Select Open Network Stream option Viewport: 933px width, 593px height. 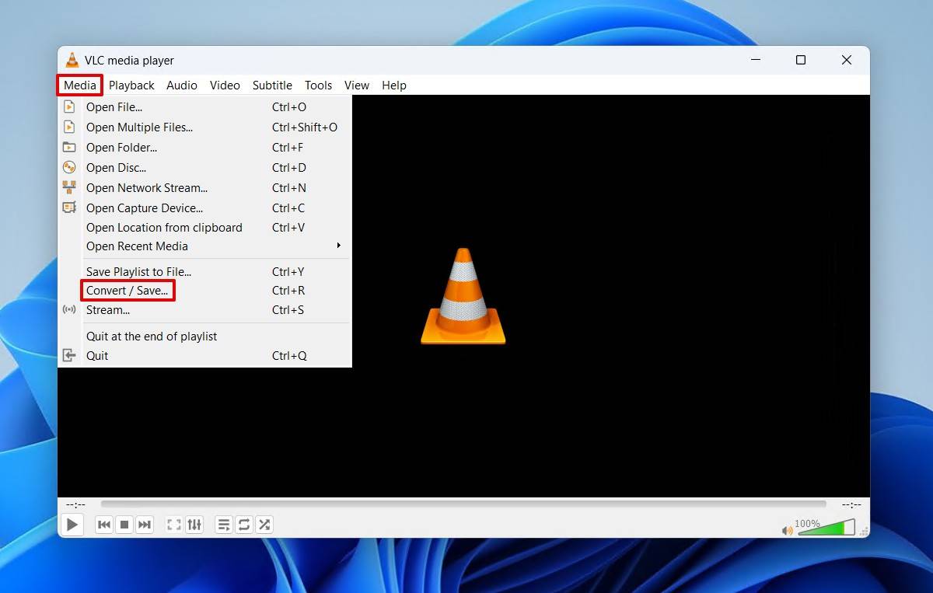pyautogui.click(x=147, y=188)
